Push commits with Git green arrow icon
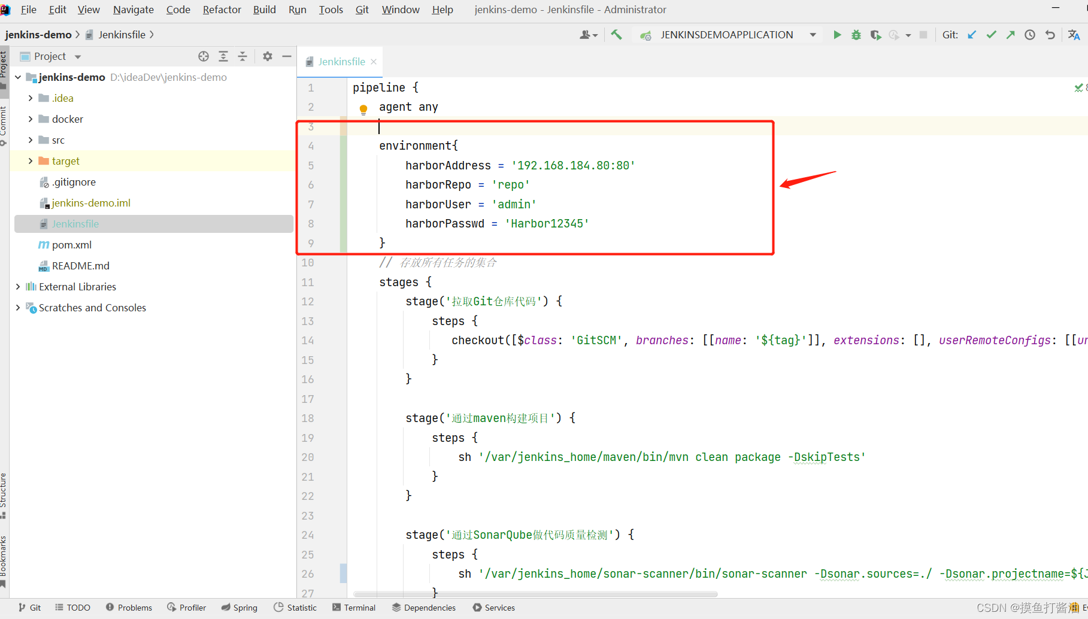Image resolution: width=1088 pixels, height=619 pixels. pos(1011,35)
